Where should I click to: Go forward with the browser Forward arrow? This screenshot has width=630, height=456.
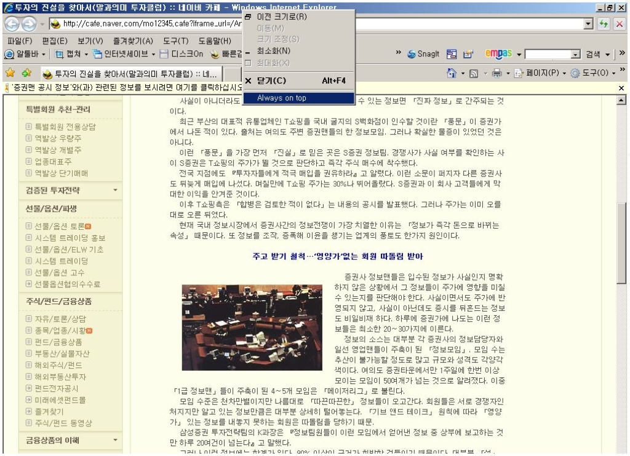point(28,24)
